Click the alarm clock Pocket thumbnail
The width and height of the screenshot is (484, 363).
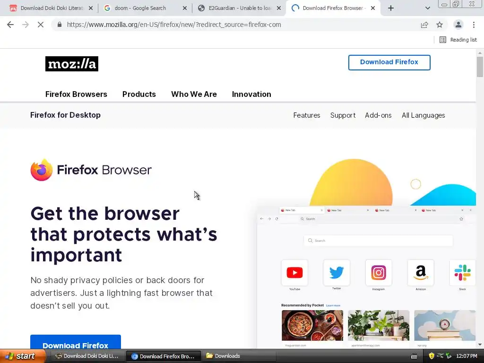pyautogui.click(x=445, y=325)
